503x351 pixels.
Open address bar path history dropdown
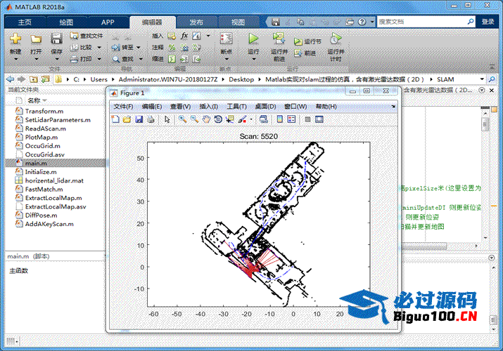click(481, 79)
